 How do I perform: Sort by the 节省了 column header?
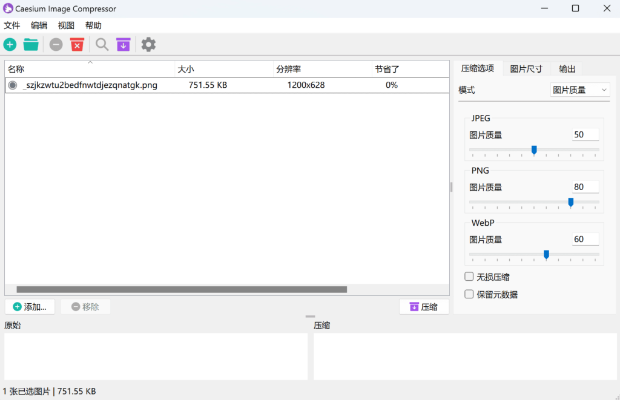pos(411,69)
